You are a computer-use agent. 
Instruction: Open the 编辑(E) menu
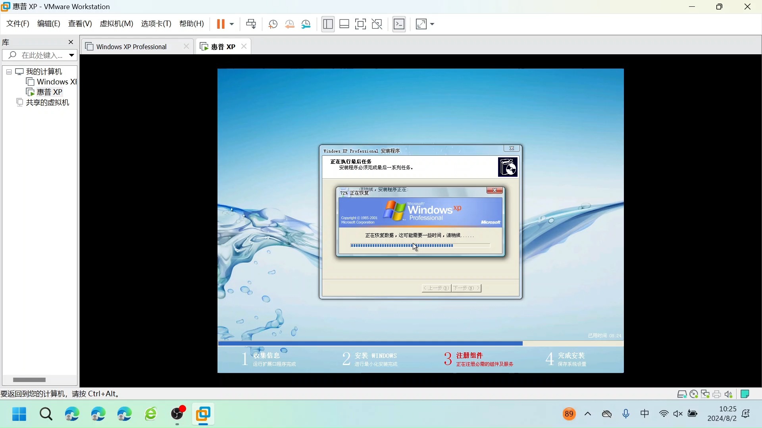pyautogui.click(x=49, y=24)
